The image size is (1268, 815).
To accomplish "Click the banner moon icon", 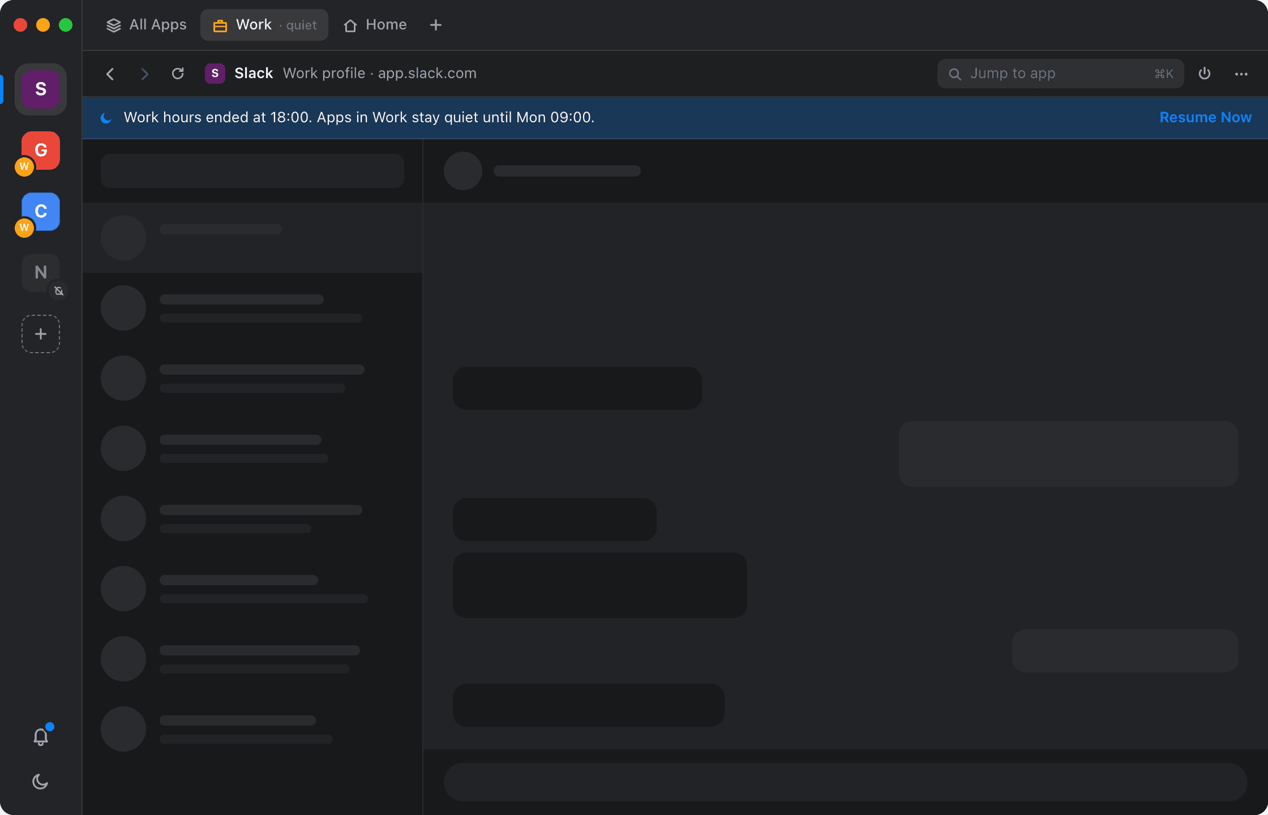I will coord(106,118).
